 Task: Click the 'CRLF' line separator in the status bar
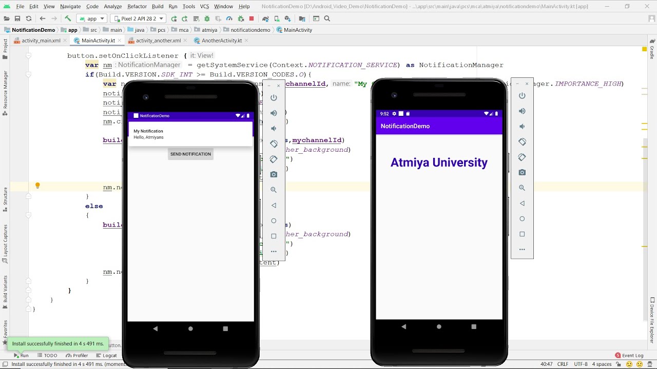(563, 364)
